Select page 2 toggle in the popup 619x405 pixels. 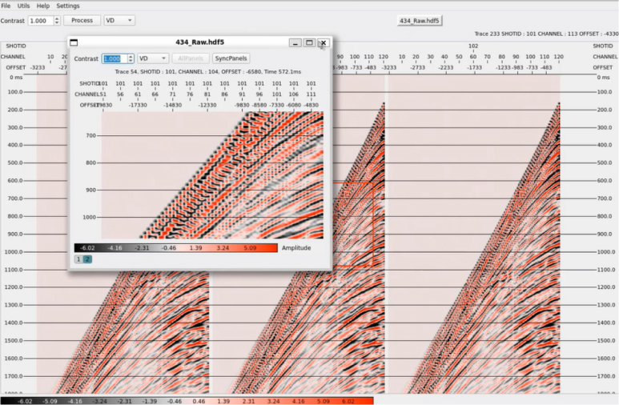tap(87, 259)
